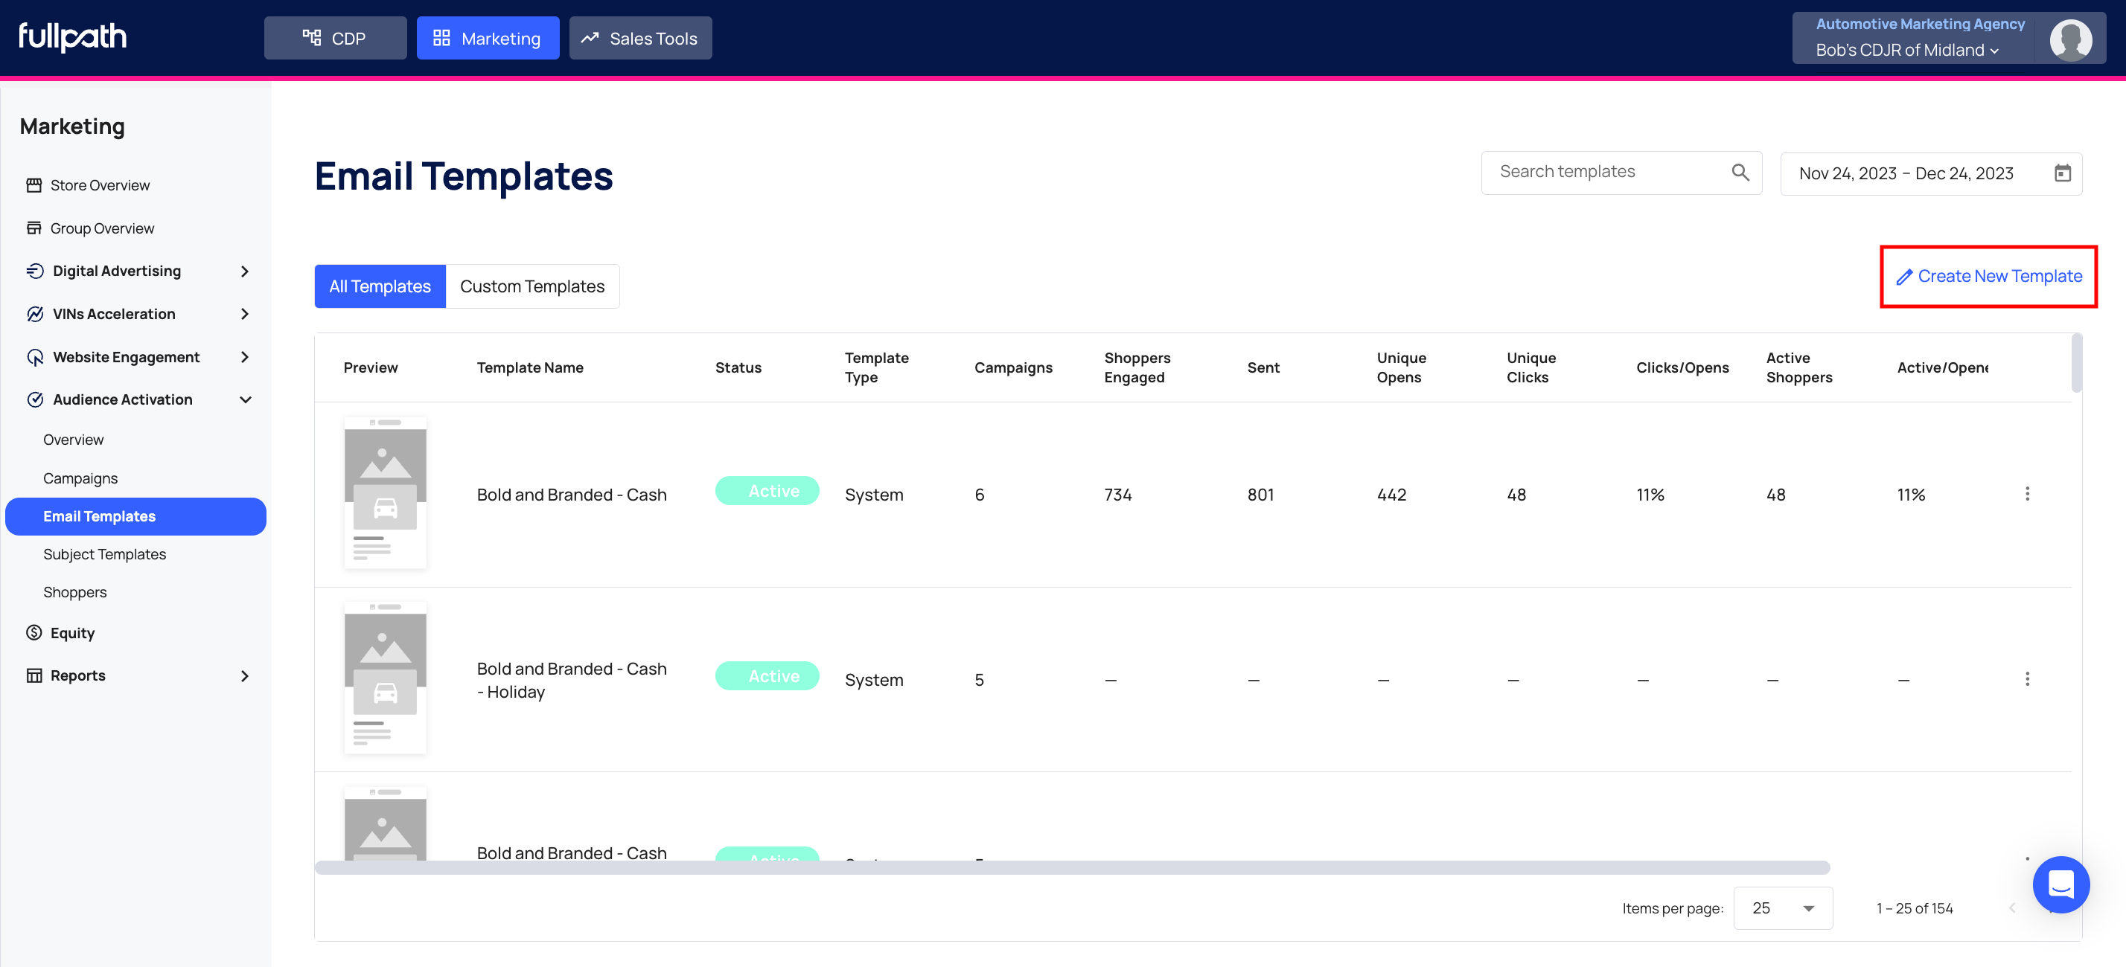Open the live chat bubble
The height and width of the screenshot is (967, 2126).
tap(2060, 884)
